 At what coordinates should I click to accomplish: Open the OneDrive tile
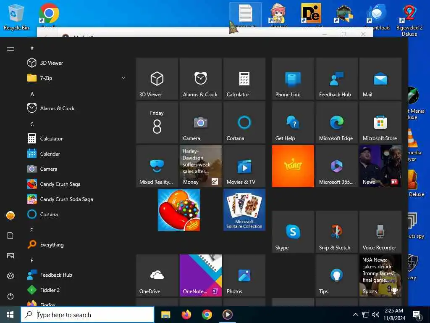pyautogui.click(x=157, y=275)
